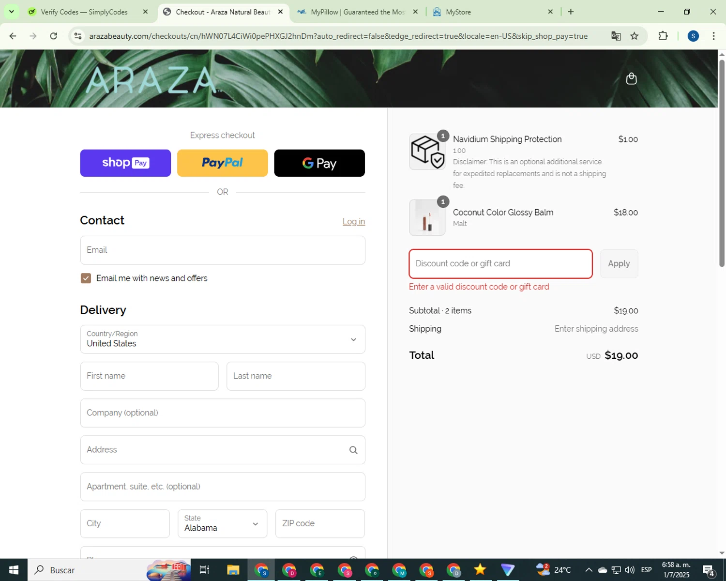
Task: Focus the Email input field
Action: (223, 250)
